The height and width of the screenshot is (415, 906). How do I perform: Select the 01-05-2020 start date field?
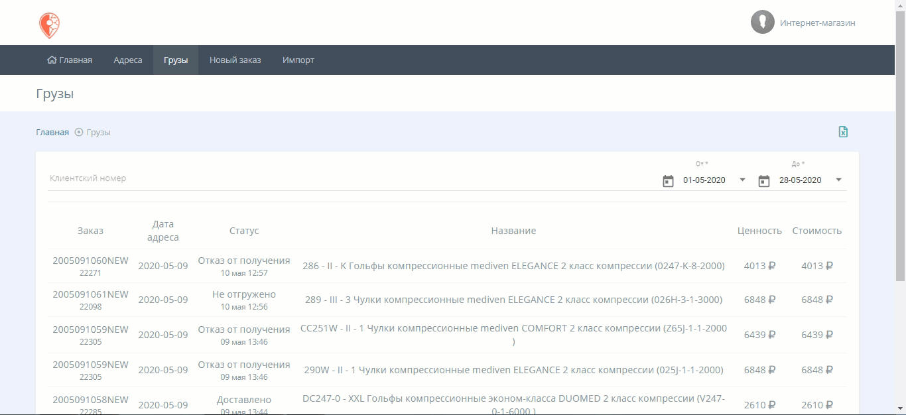pyautogui.click(x=704, y=180)
